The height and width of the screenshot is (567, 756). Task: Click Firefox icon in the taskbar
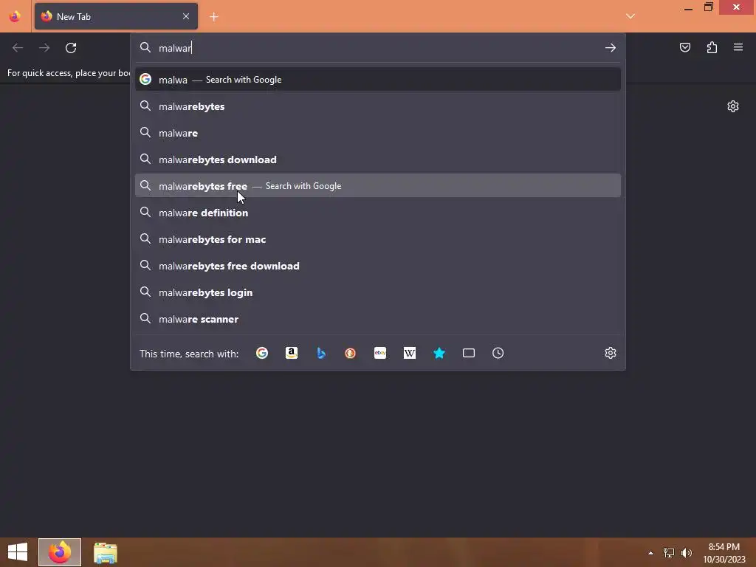[x=60, y=552]
